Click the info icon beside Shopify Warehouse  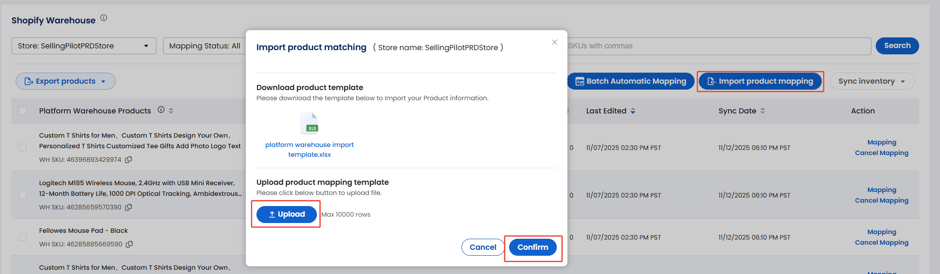pos(104,18)
